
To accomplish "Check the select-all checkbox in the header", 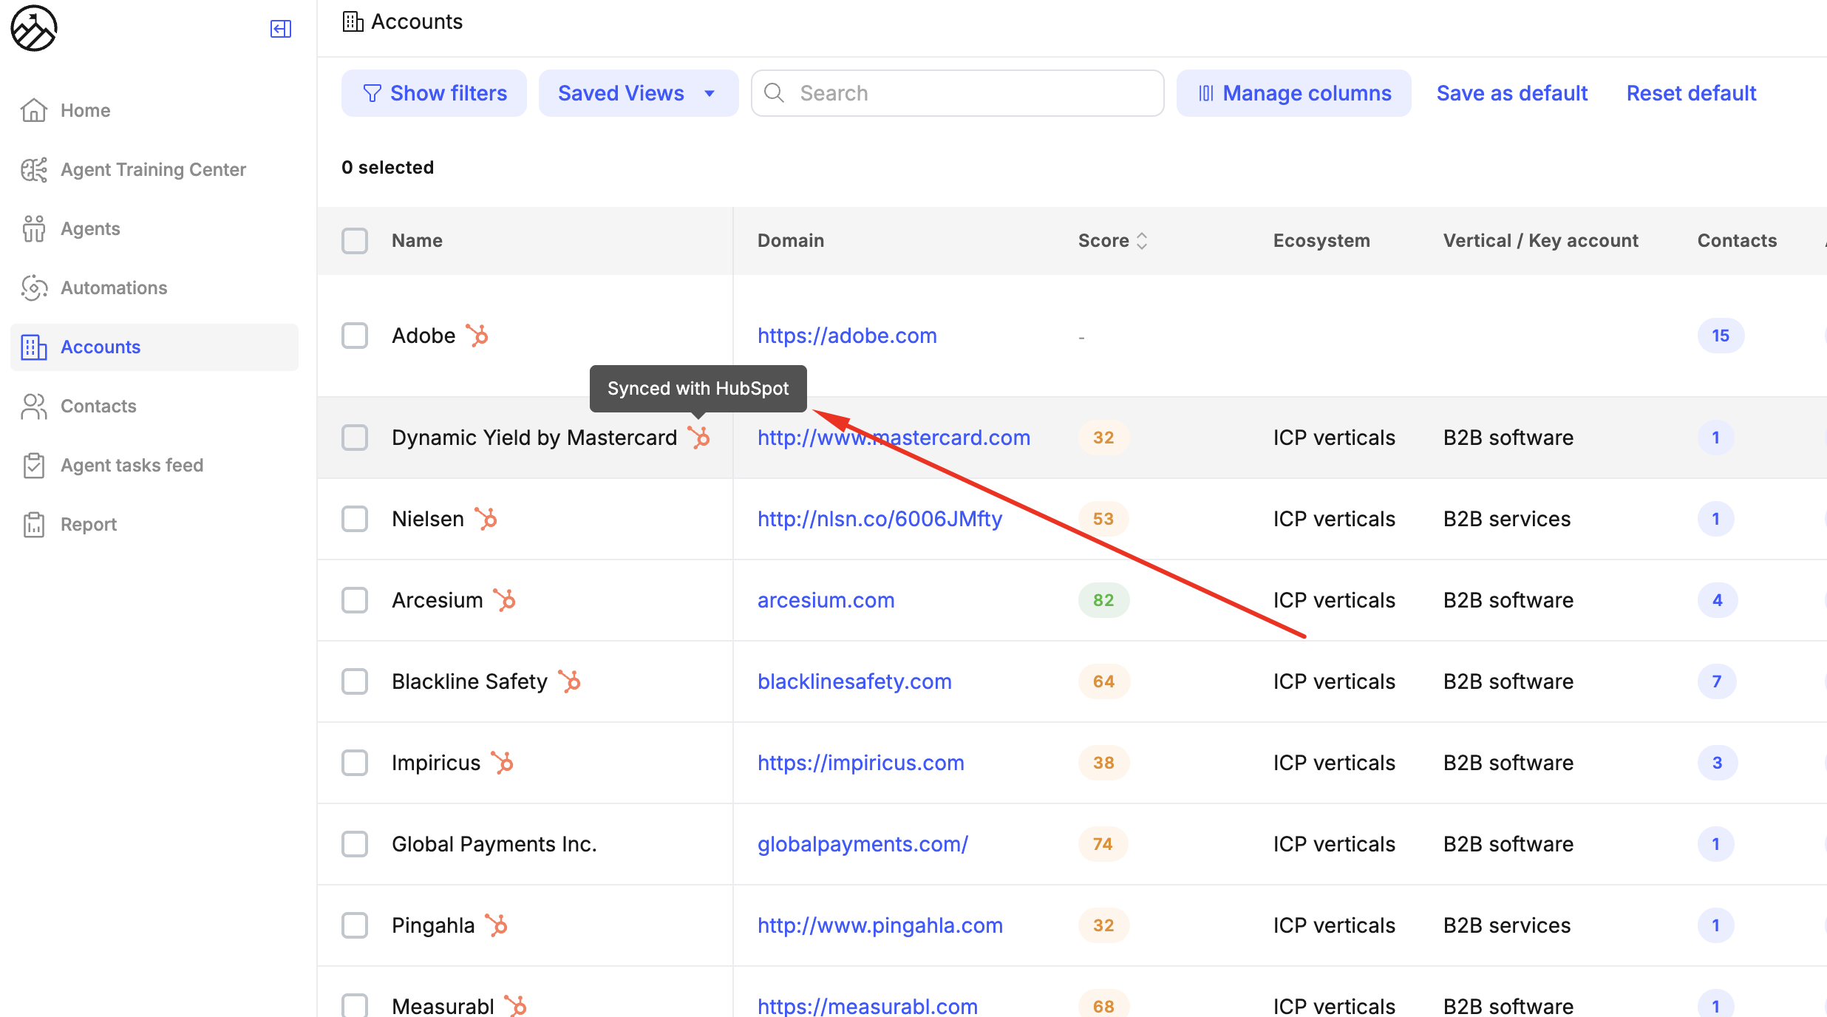I will tap(355, 241).
